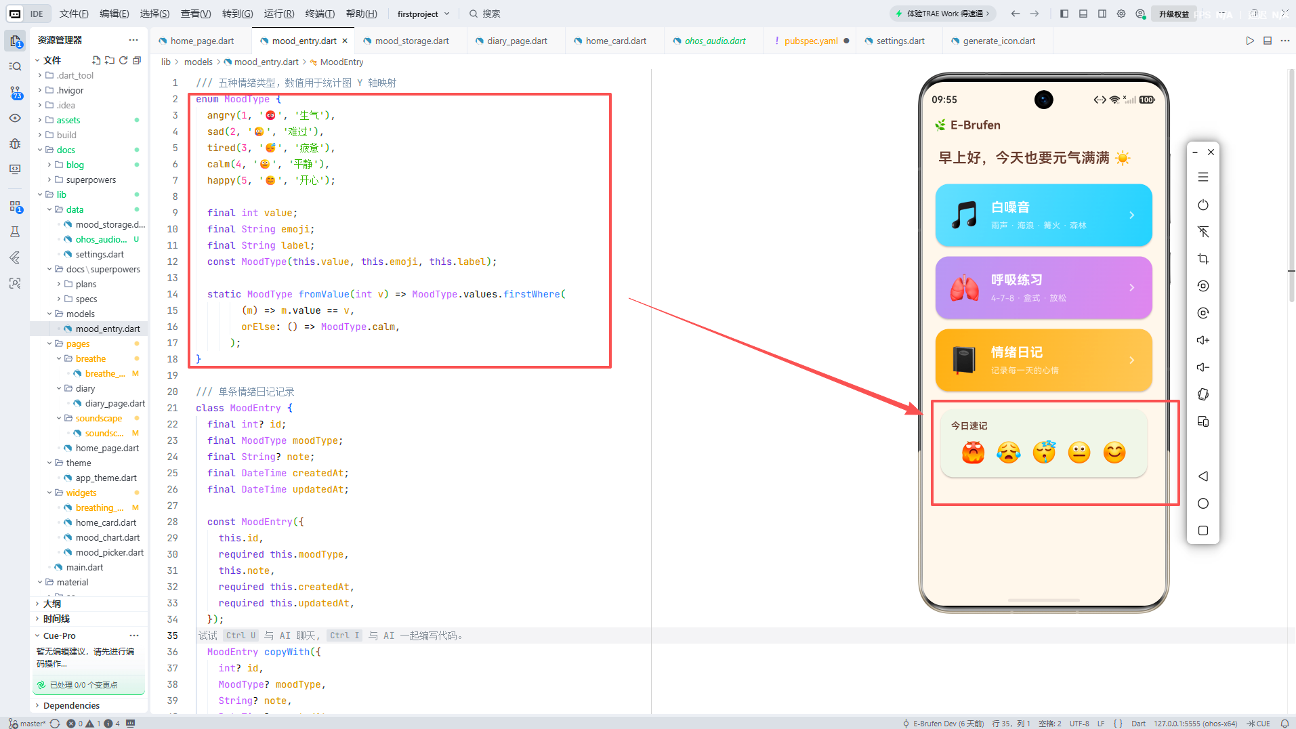Open the Extensions view icon
Screen dimensions: 1296x729
point(15,207)
